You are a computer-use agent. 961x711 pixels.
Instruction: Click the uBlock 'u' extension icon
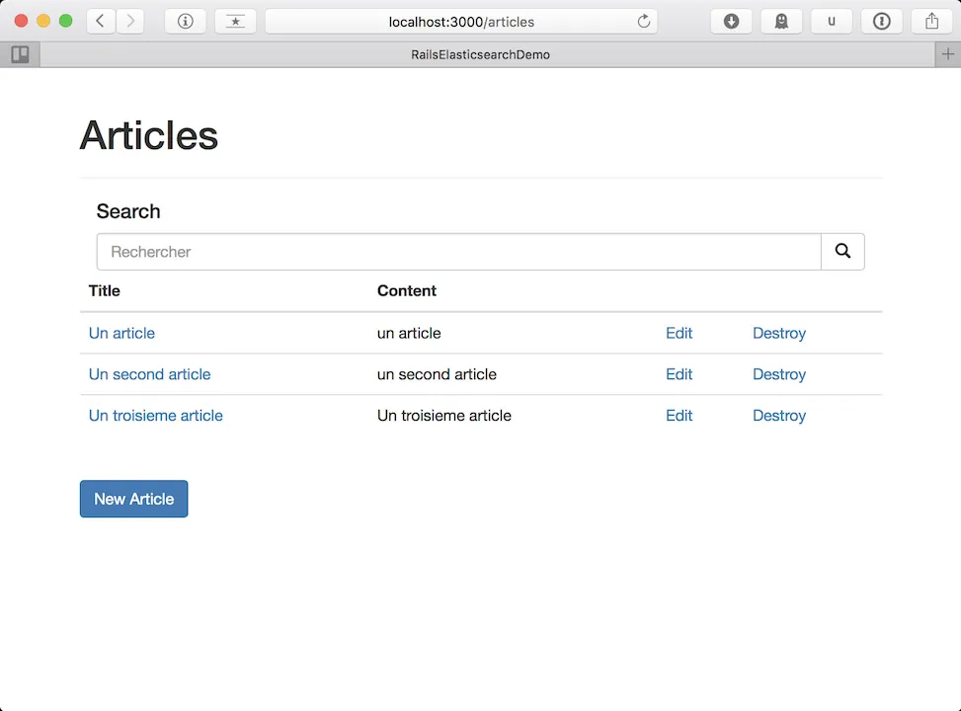point(832,22)
